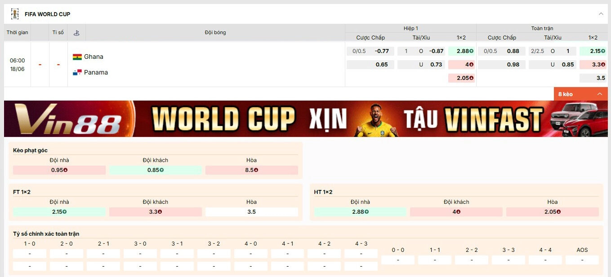Open the Vin88 World Cup banner
Viewport: 611px width, 277px height.
tap(306, 119)
